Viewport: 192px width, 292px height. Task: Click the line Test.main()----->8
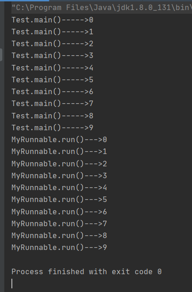pyautogui.click(x=52, y=116)
